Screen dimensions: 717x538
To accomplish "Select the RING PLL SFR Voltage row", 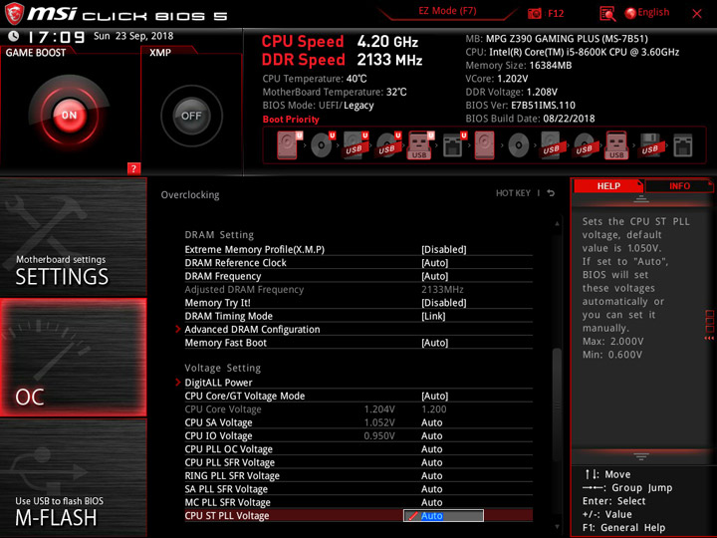I will [x=358, y=476].
